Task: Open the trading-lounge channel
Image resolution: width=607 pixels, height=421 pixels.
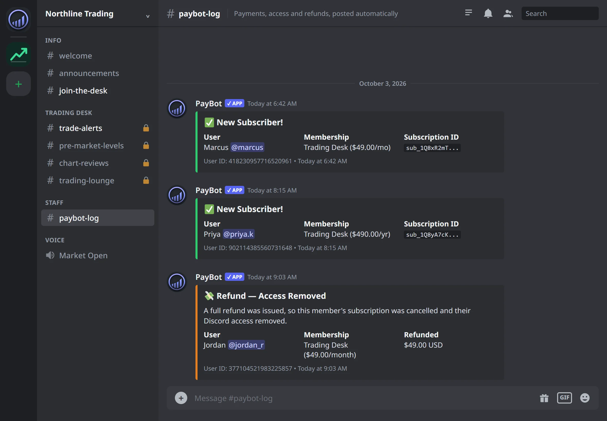Action: pos(97,180)
